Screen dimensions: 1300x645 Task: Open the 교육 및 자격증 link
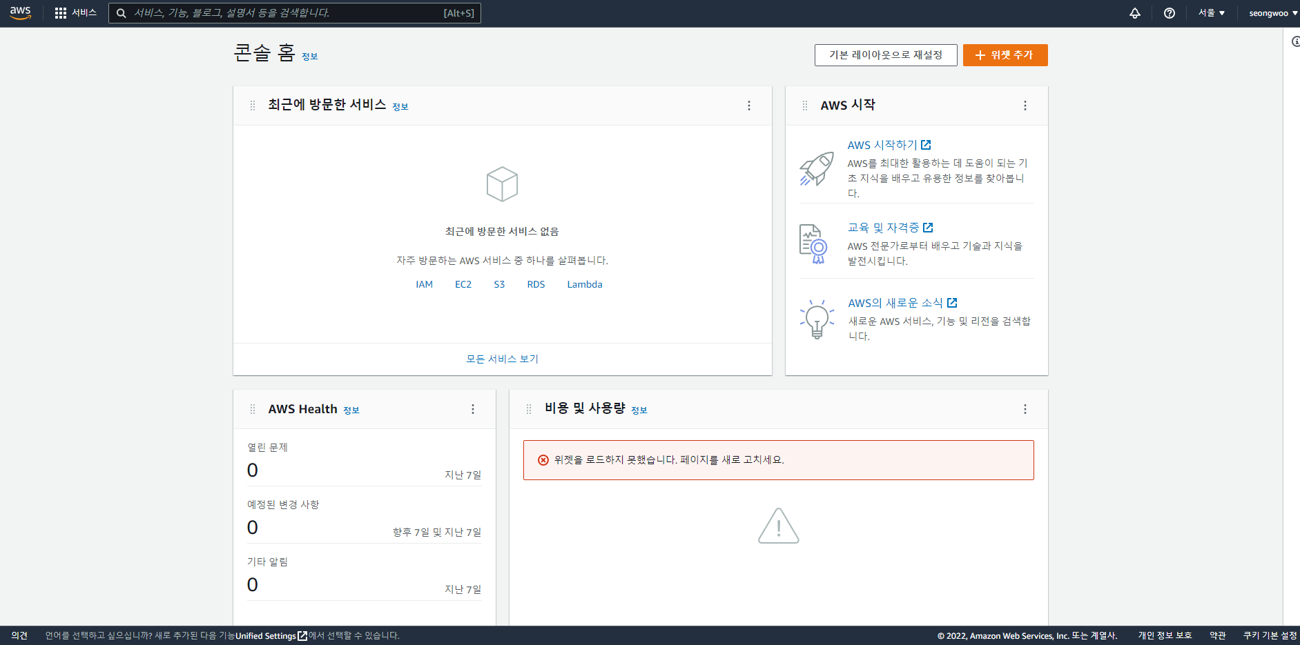pyautogui.click(x=890, y=228)
